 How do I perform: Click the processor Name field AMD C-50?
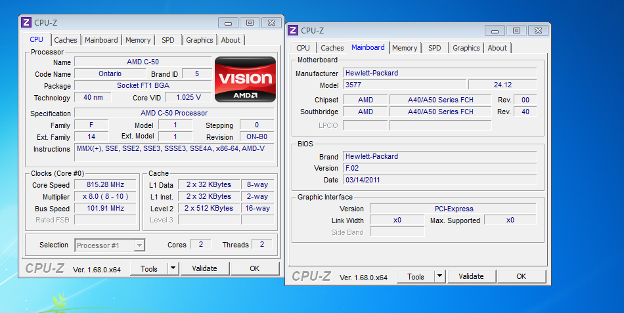pos(143,62)
